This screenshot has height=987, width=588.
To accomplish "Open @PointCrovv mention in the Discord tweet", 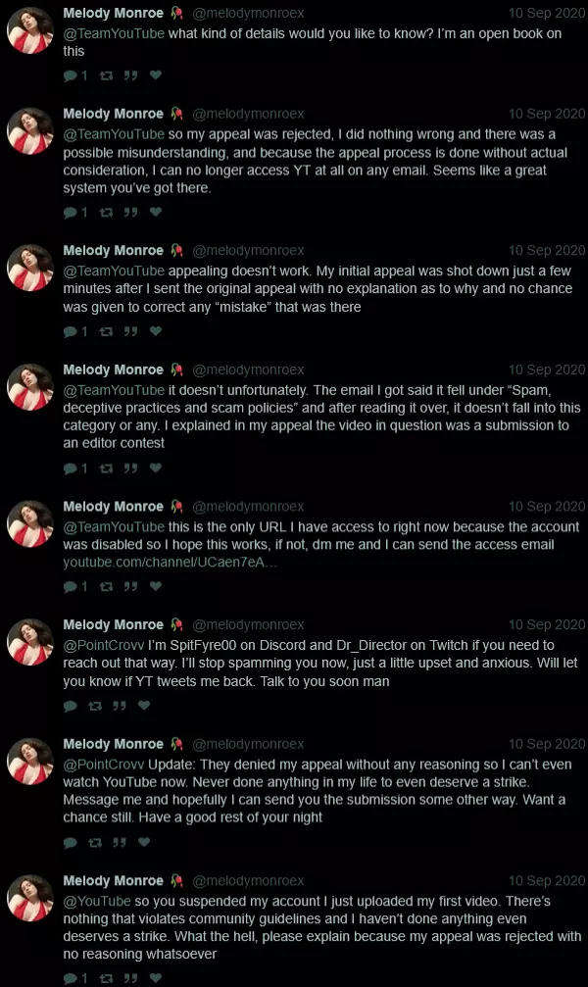I will coord(102,645).
